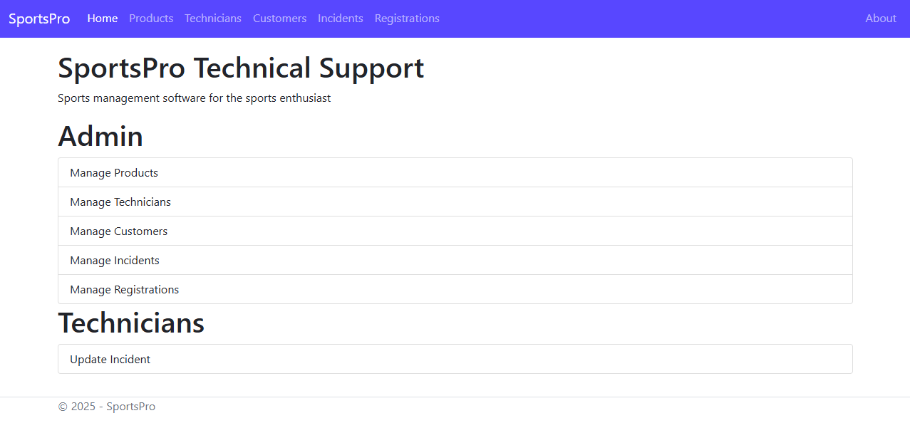The height and width of the screenshot is (428, 910).
Task: Choose the Manage Incidents list item
Action: (x=115, y=261)
